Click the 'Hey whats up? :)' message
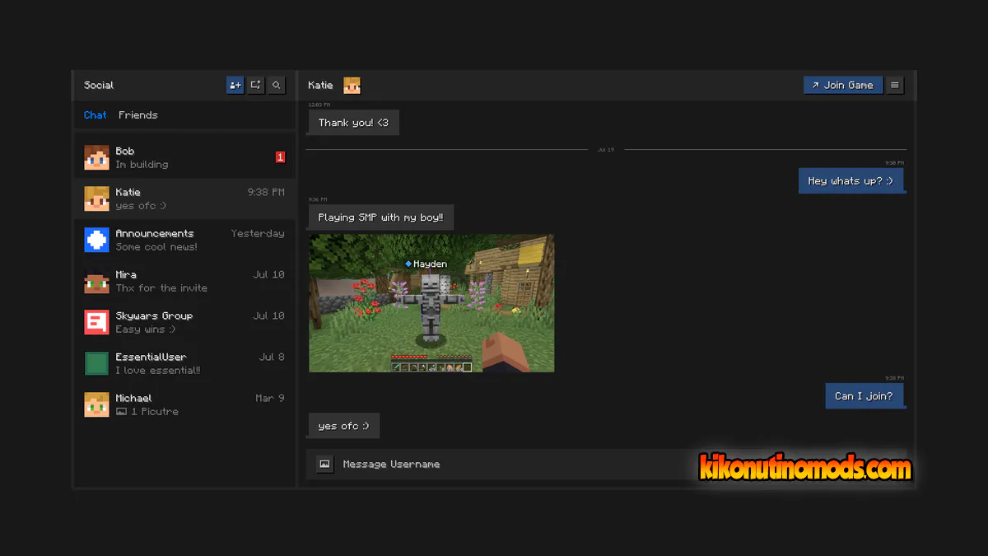This screenshot has height=556, width=988. [x=851, y=180]
